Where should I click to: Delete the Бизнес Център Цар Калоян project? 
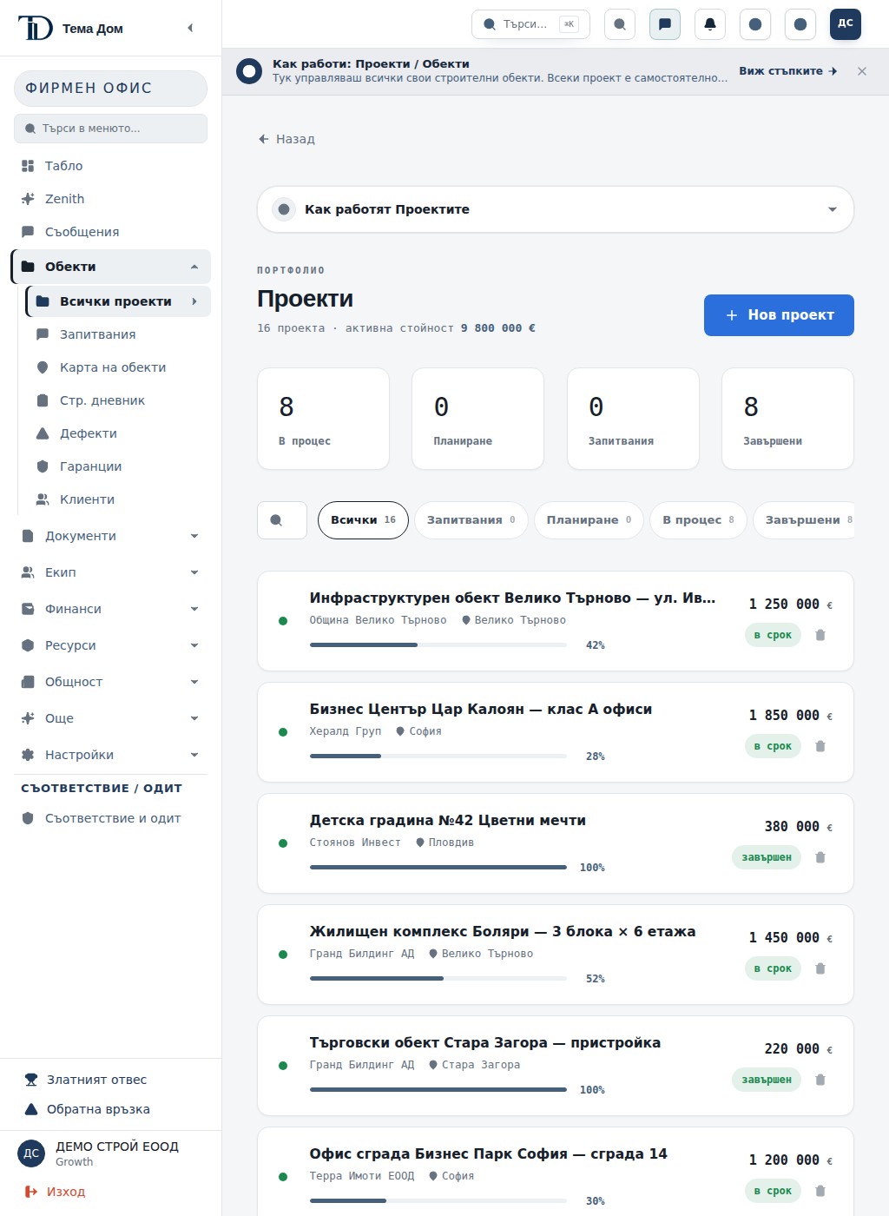(820, 746)
